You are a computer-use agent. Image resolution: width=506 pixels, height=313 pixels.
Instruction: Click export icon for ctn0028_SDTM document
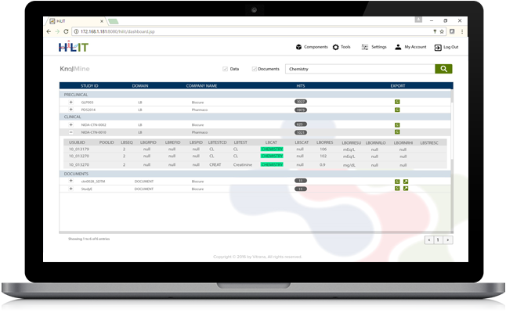click(397, 182)
